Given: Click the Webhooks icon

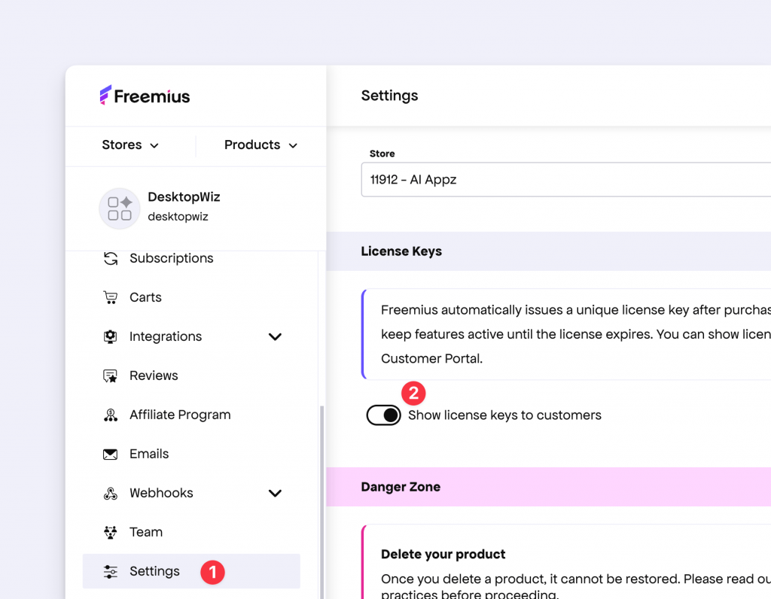Looking at the screenshot, I should tap(111, 494).
